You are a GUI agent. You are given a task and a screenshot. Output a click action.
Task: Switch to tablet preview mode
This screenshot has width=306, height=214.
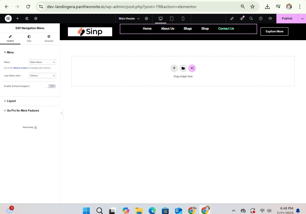point(172,18)
